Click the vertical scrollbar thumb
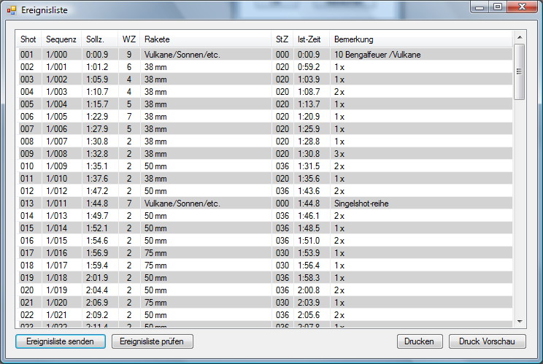 tap(519, 71)
